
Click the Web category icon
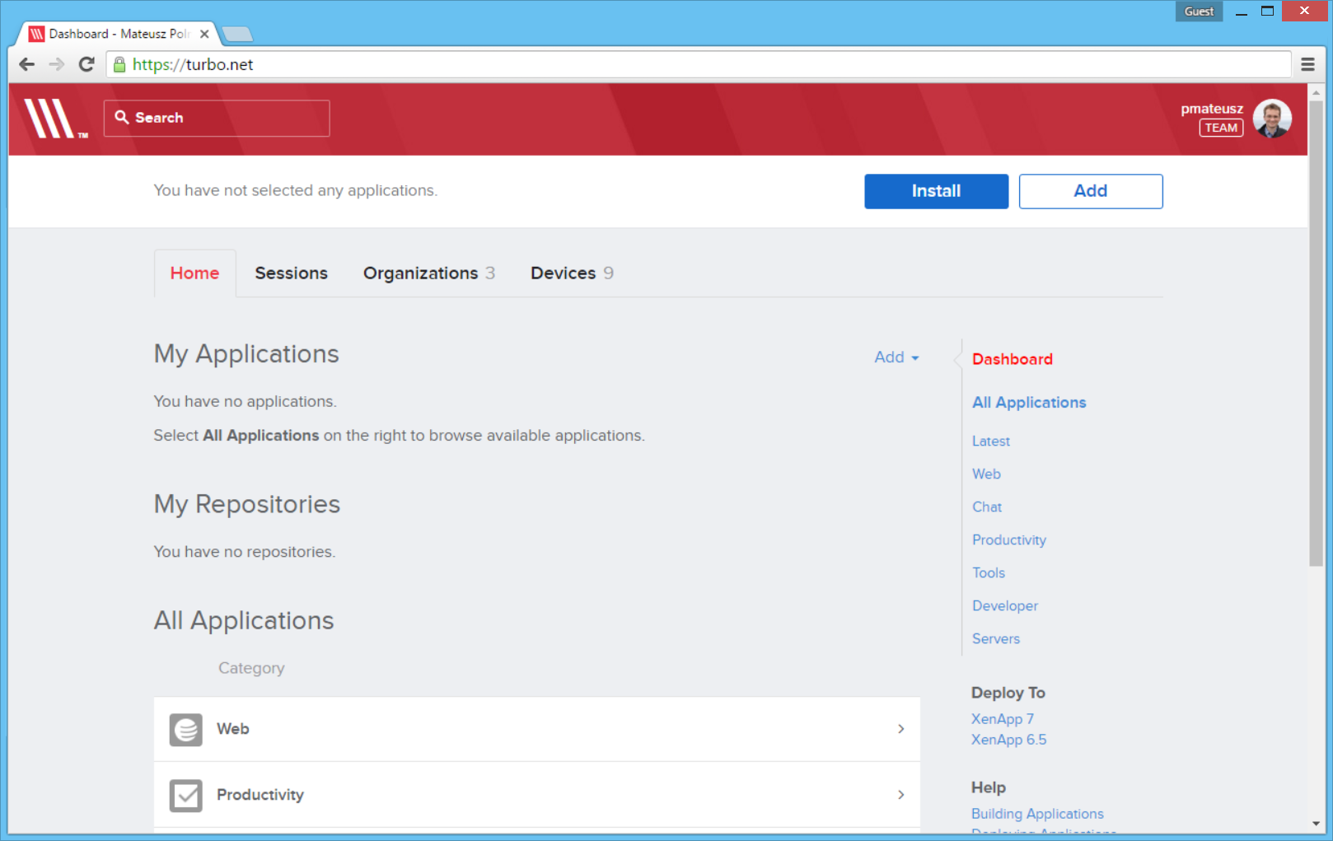pos(186,730)
